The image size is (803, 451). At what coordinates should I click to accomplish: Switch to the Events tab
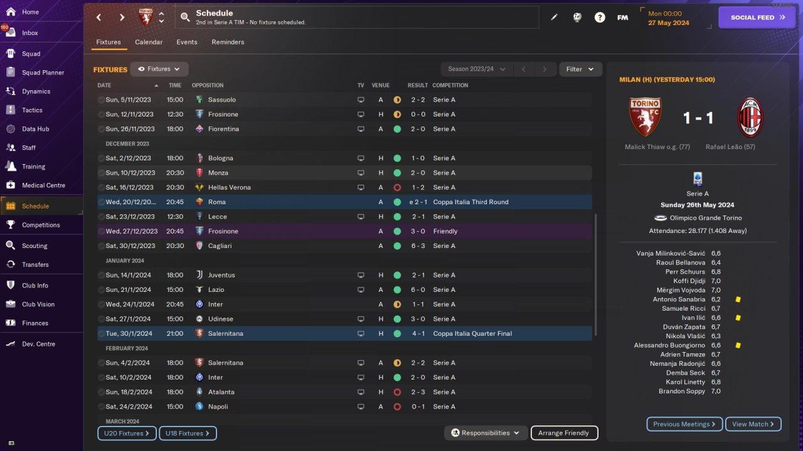coord(187,42)
